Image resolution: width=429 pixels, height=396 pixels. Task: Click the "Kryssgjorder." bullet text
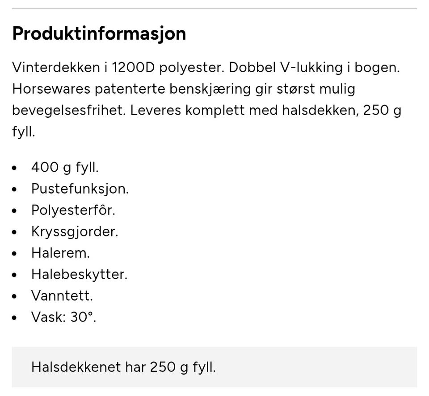75,231
